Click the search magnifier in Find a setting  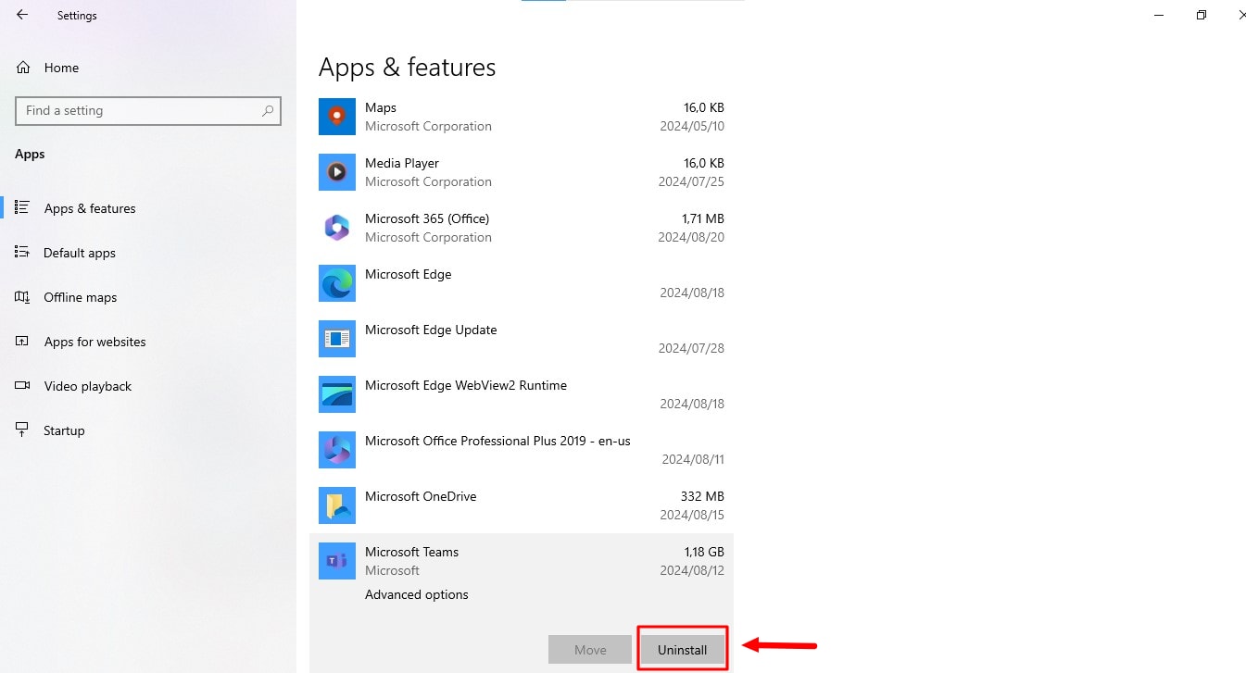tap(268, 110)
